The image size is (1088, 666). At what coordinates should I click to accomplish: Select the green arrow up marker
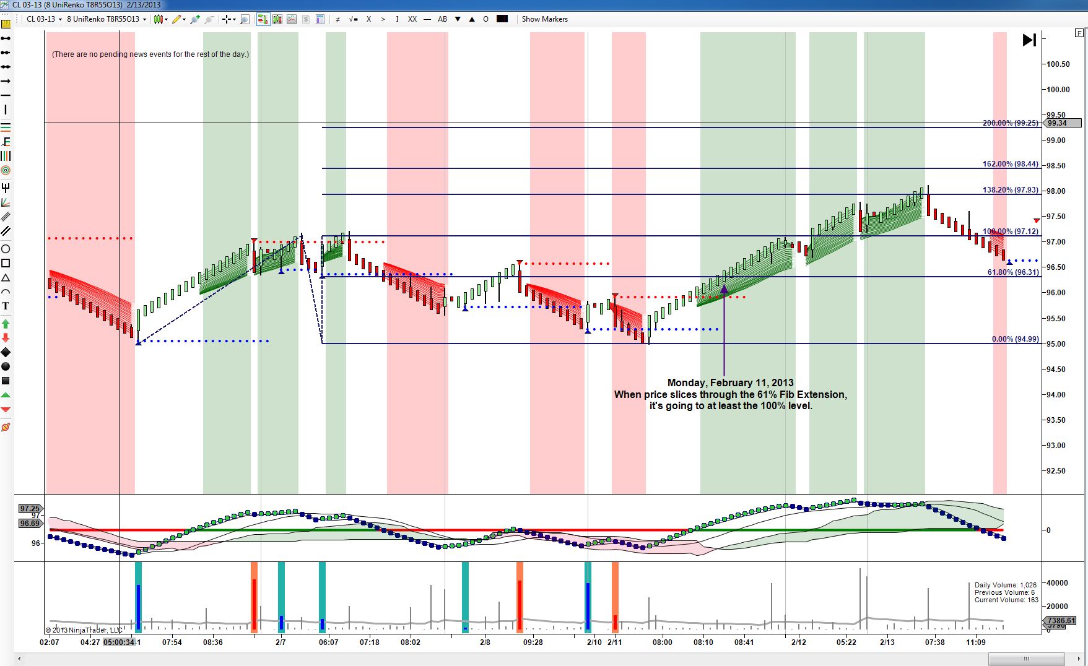6,324
